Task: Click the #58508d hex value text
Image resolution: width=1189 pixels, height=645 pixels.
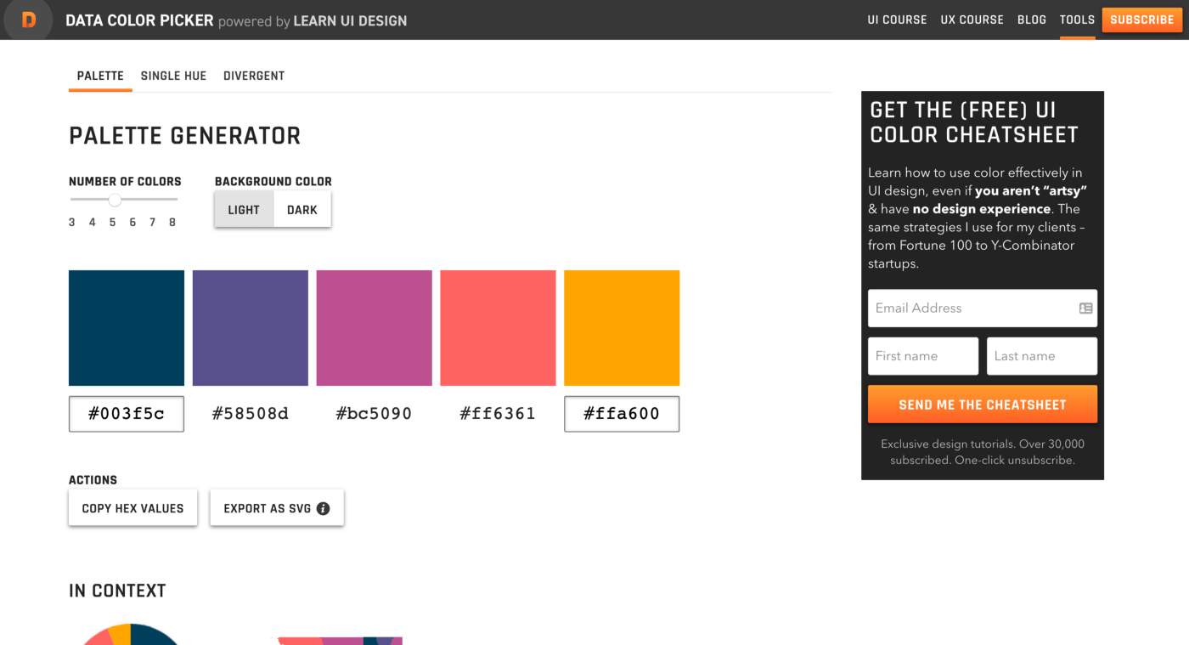Action: point(251,414)
